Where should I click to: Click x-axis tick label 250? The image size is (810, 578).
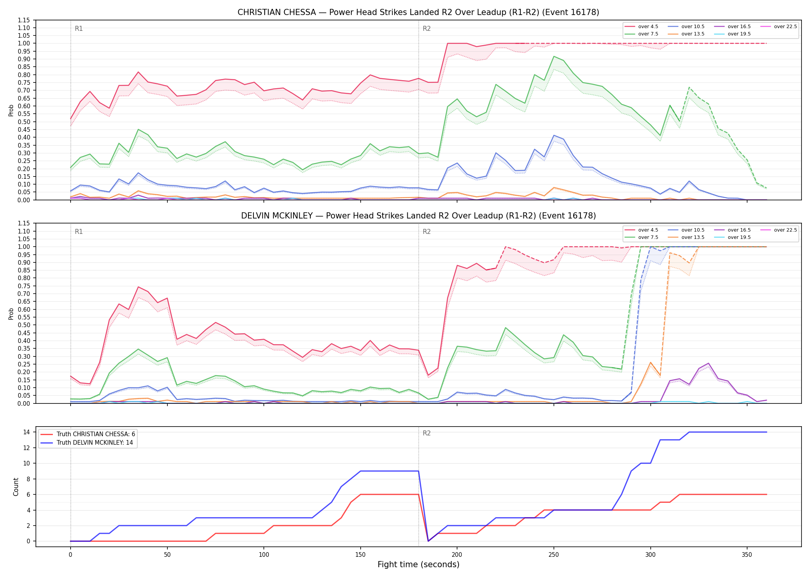554,555
